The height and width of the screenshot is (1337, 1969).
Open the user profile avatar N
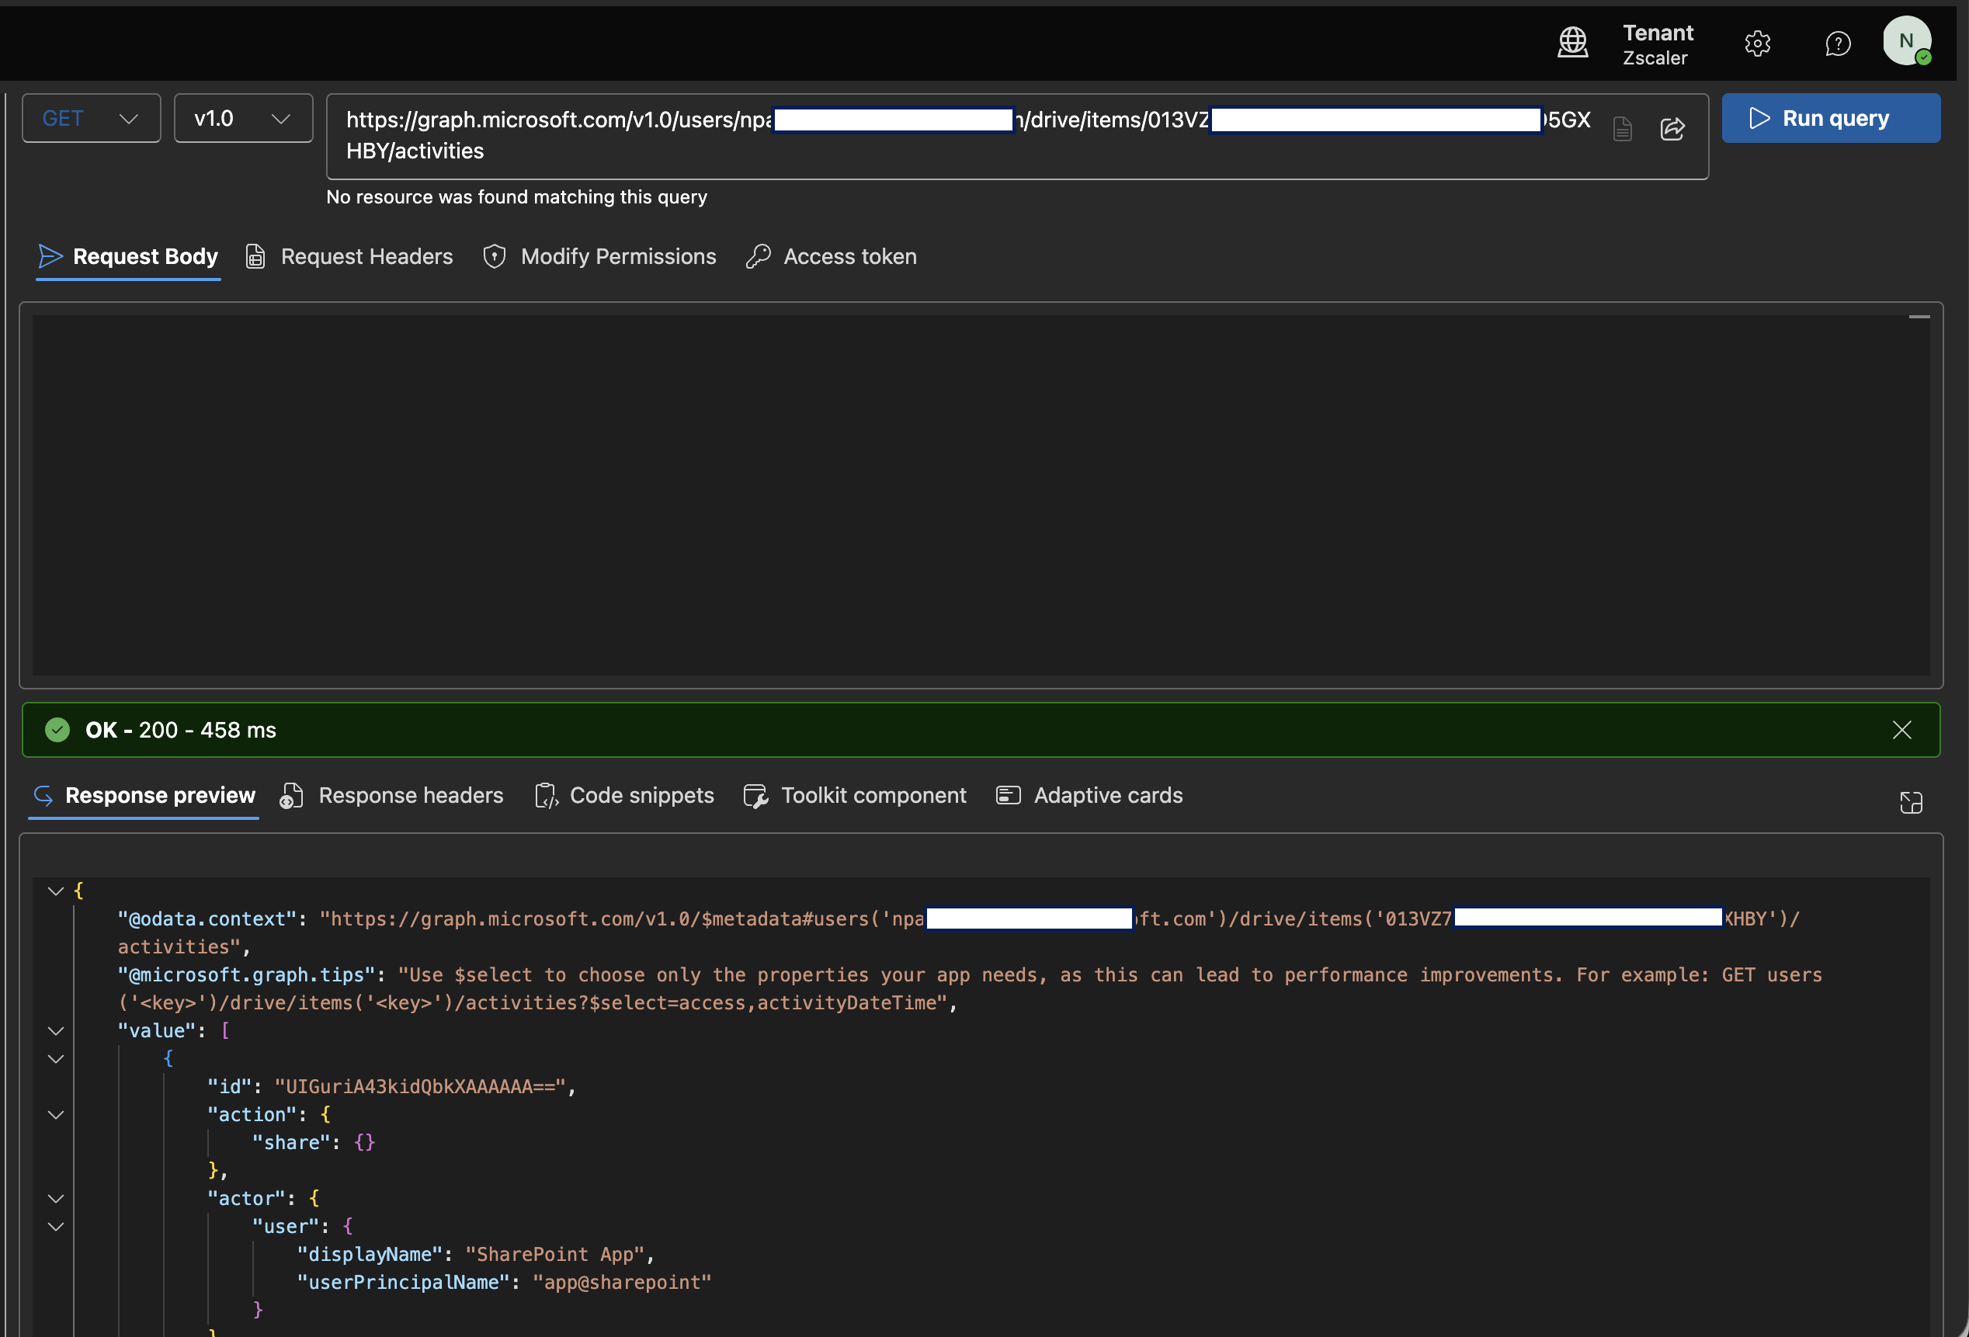pyautogui.click(x=1906, y=40)
